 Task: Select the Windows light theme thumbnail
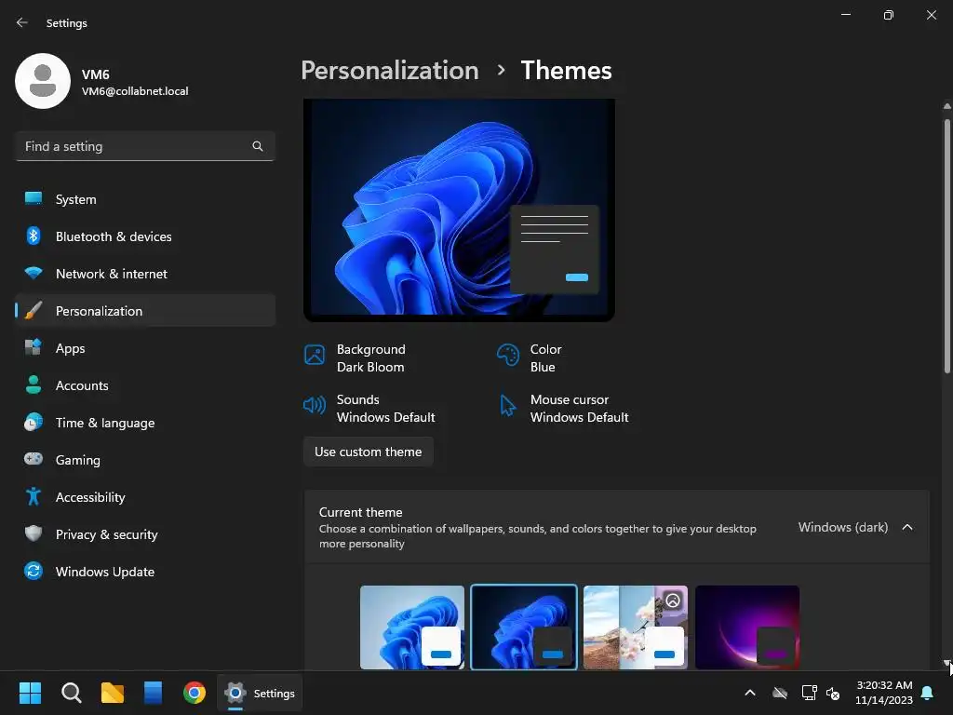pyautogui.click(x=412, y=627)
